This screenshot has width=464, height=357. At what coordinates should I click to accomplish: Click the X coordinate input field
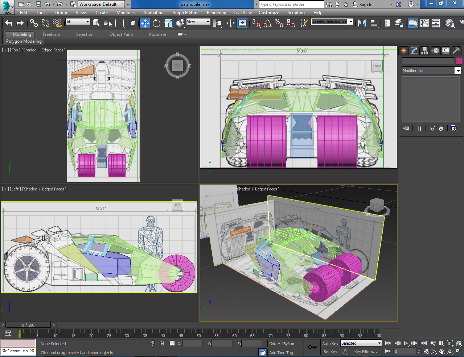[192, 344]
